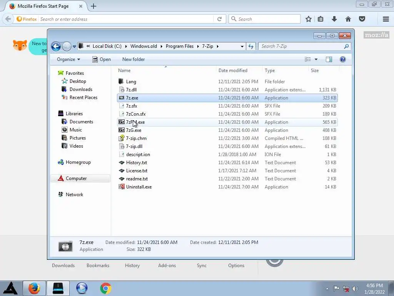
Task: Select the 7-zip.chm help file icon
Action: click(122, 138)
